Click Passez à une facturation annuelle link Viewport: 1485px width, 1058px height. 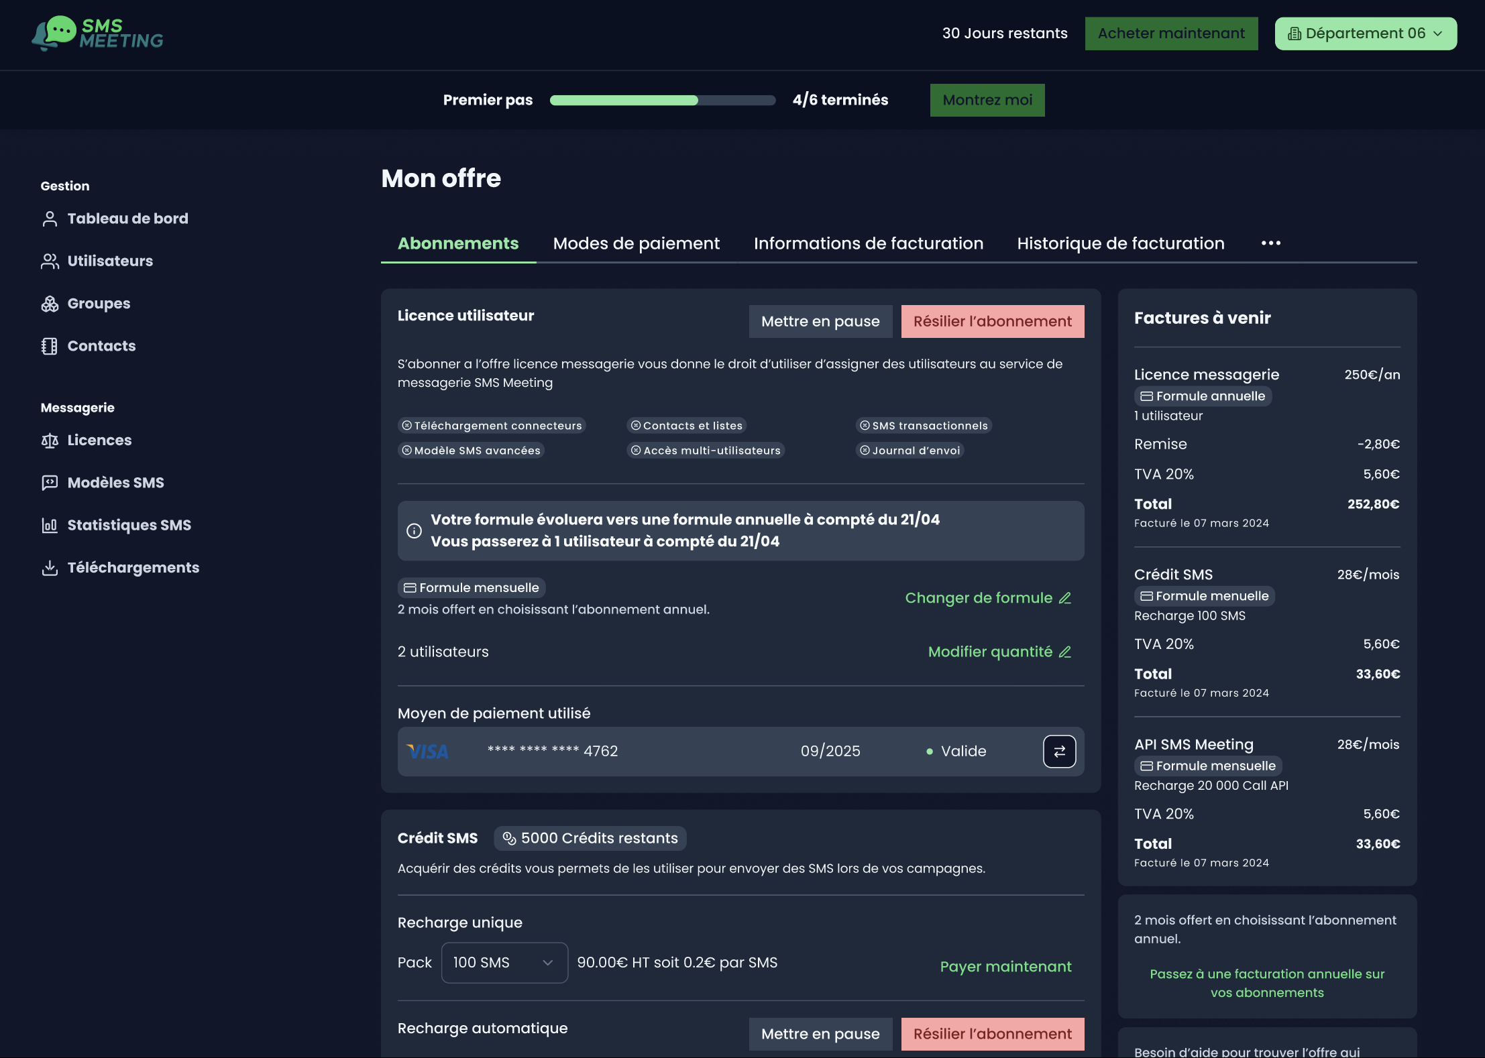click(x=1267, y=984)
